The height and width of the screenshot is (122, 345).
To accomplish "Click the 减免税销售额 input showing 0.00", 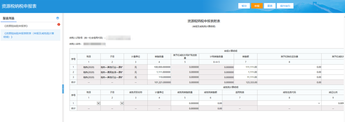I will click(x=211, y=103).
